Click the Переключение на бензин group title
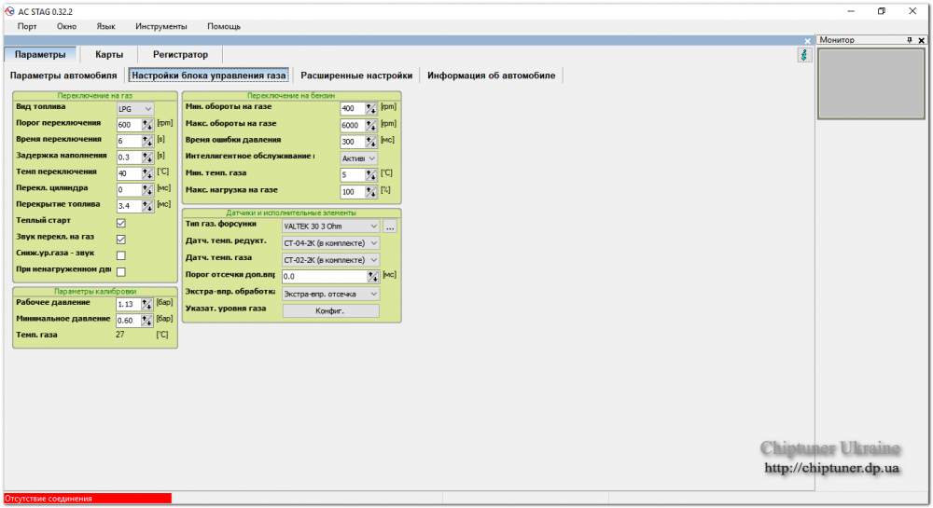Screen dimensions: 933x508 pyautogui.click(x=291, y=96)
